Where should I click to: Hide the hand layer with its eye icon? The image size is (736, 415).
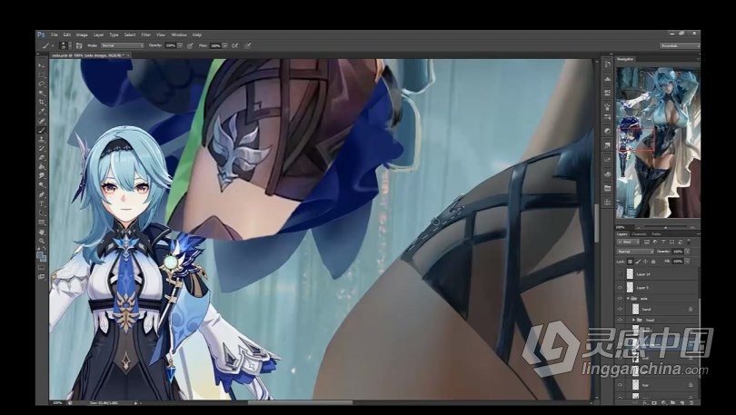coord(620,309)
